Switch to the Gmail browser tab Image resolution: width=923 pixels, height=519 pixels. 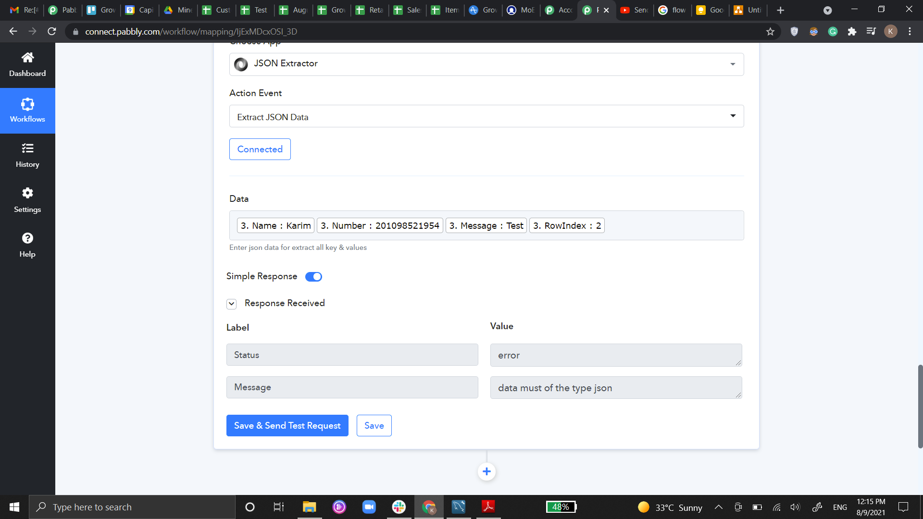[24, 10]
